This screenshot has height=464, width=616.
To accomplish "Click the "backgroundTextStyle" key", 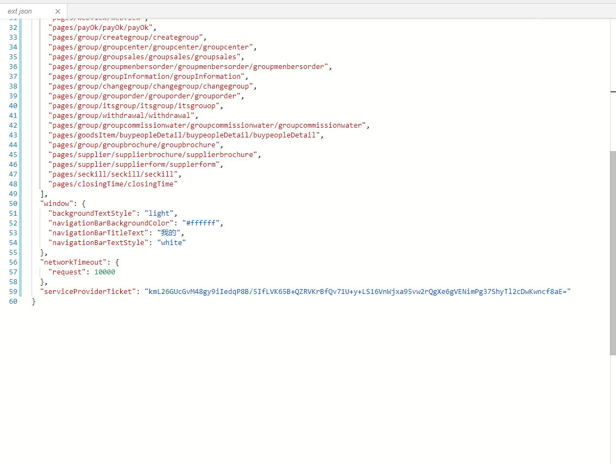I will tap(92, 214).
